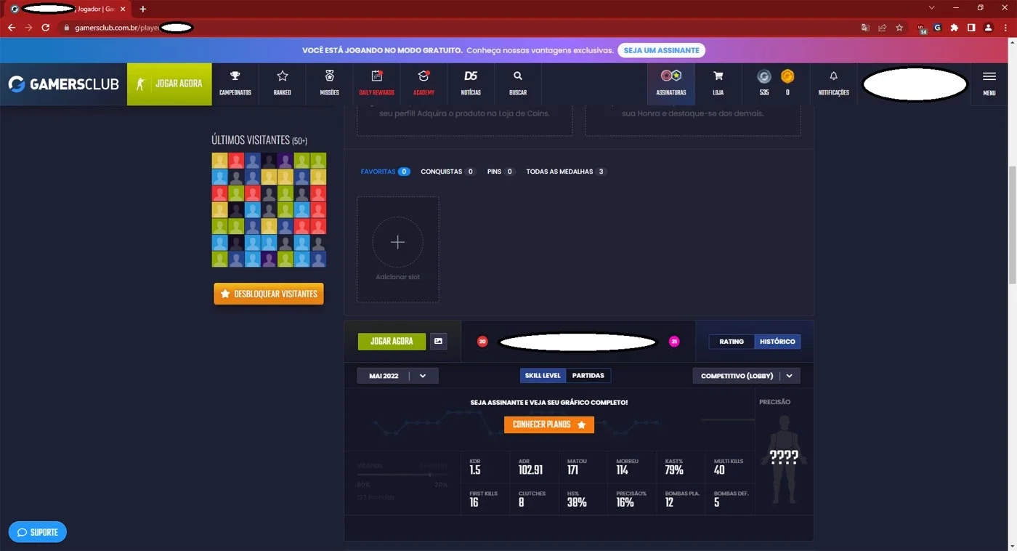Screen dimensions: 1017x551
Task: Open the Academy graduation cap icon
Action: pyautogui.click(x=424, y=76)
